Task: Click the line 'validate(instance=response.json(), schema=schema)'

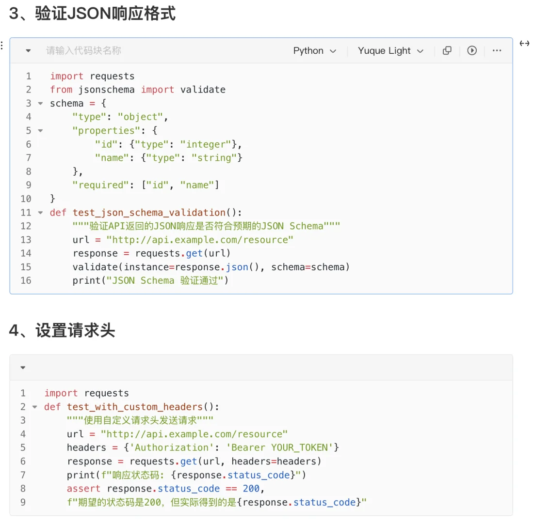Action: tap(211, 267)
